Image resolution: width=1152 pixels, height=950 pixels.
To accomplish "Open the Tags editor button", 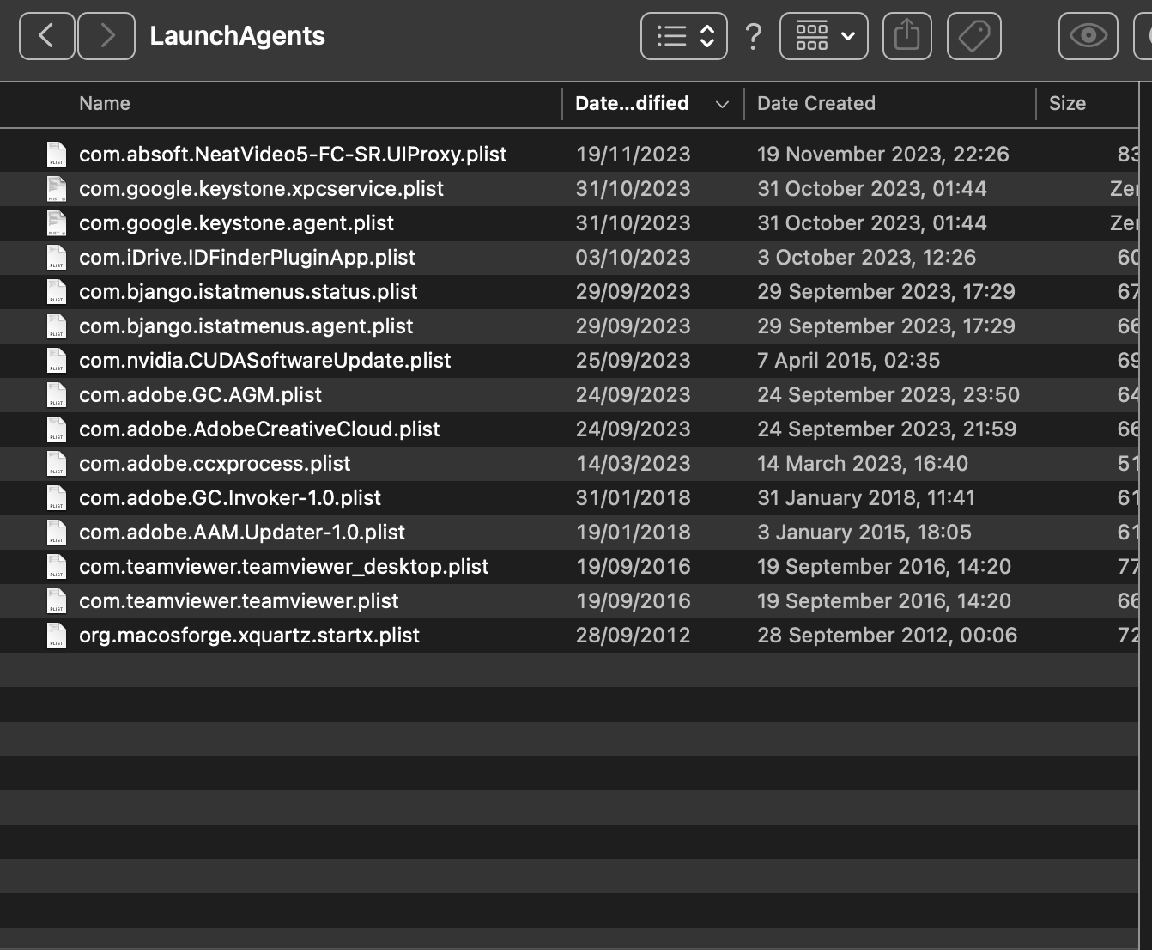I will (x=974, y=36).
